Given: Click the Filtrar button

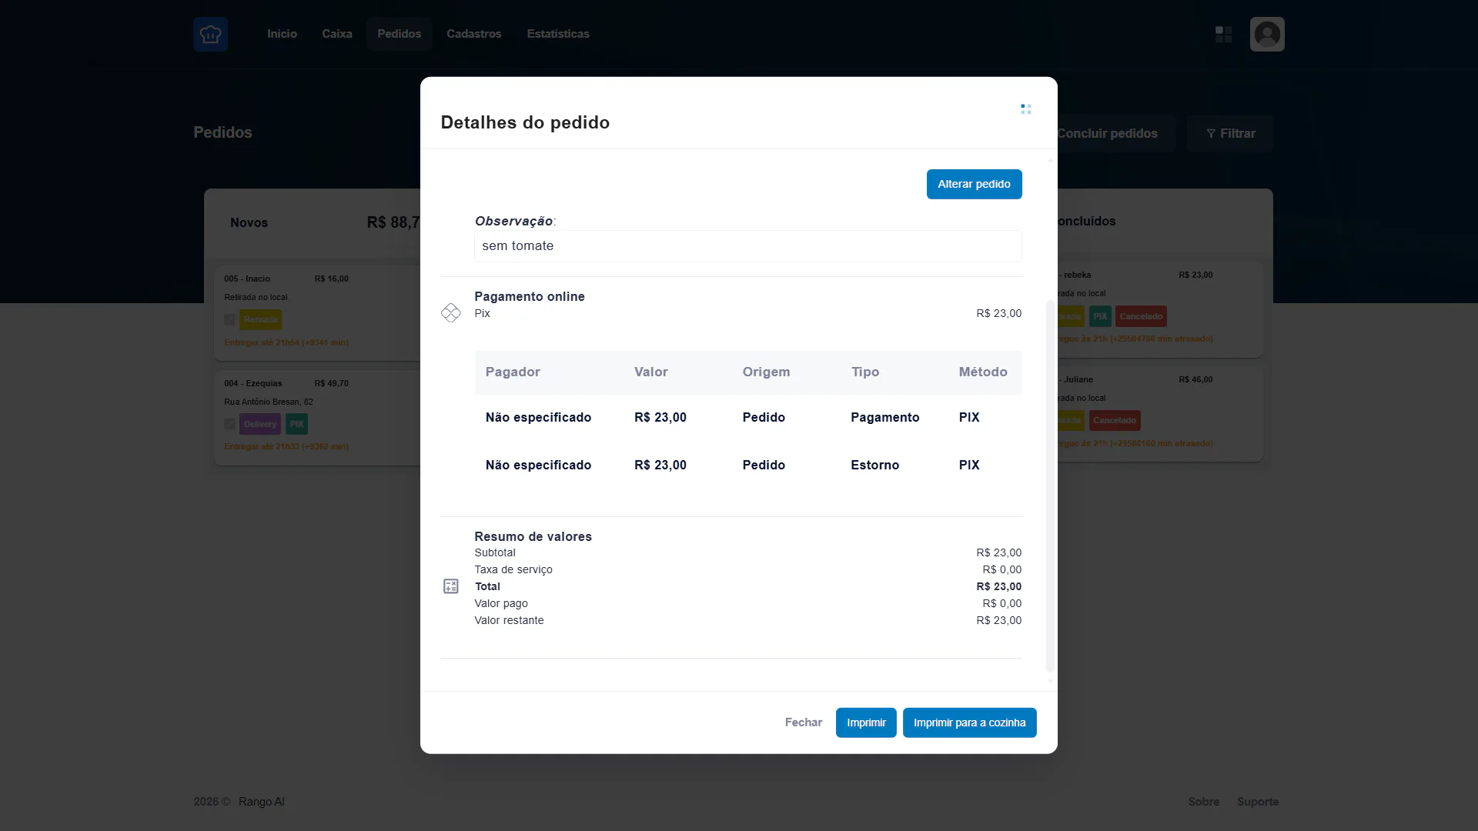Looking at the screenshot, I should click(1230, 134).
